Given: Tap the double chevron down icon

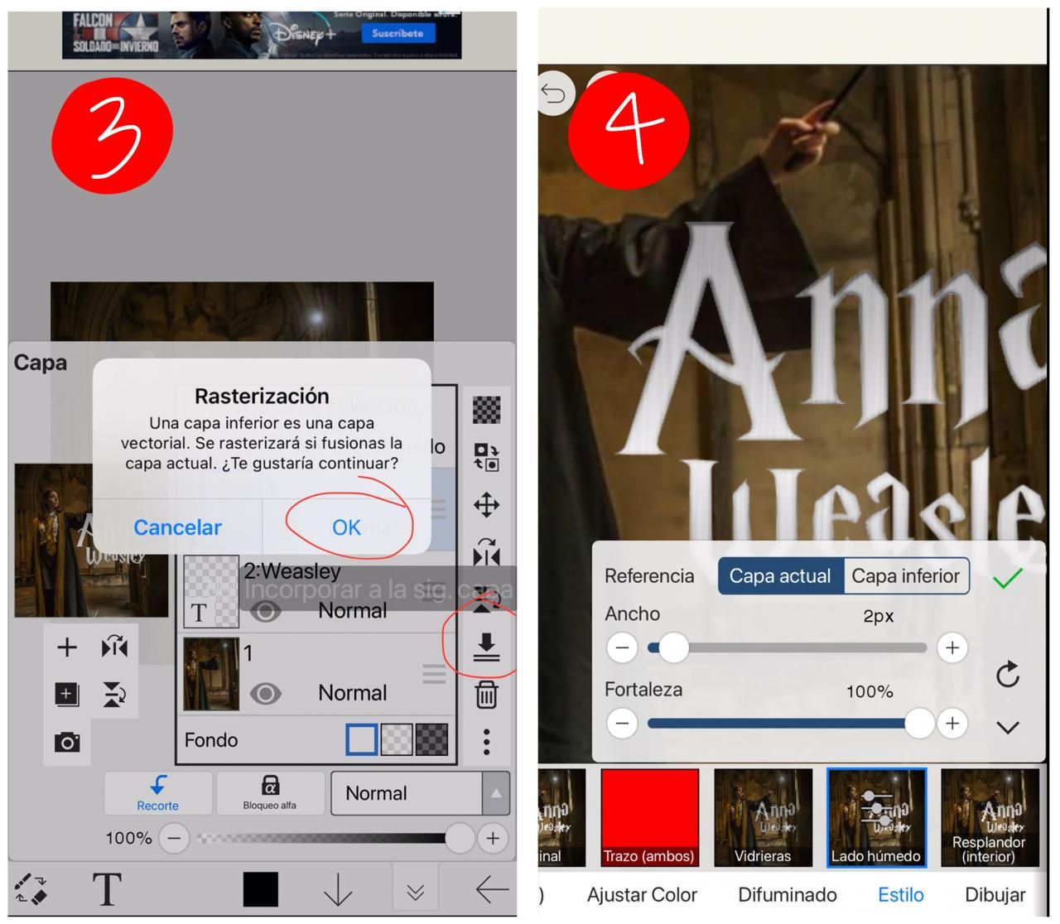Looking at the screenshot, I should click(415, 891).
